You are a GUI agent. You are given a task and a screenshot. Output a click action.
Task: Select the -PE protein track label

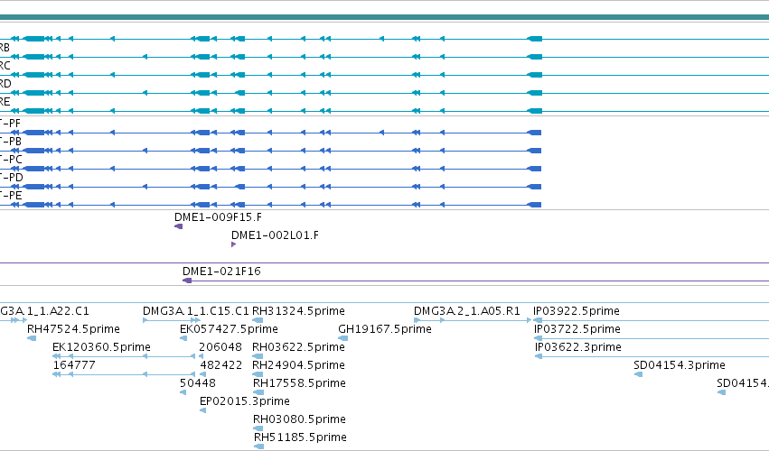coord(11,196)
